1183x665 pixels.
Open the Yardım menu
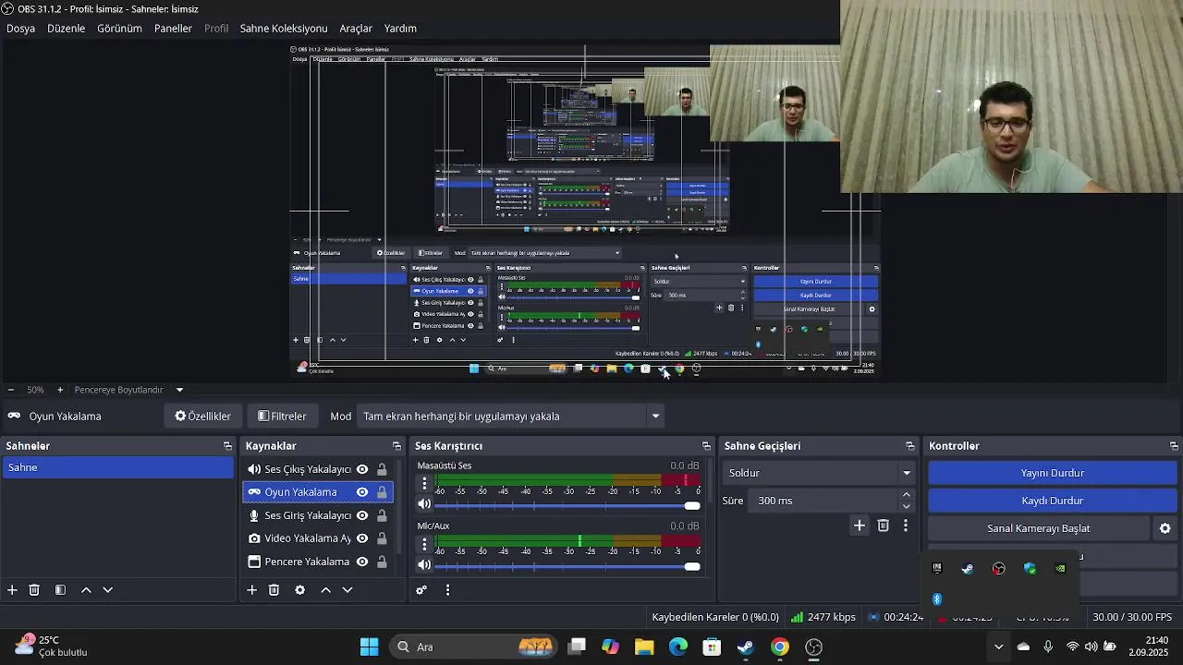point(400,29)
